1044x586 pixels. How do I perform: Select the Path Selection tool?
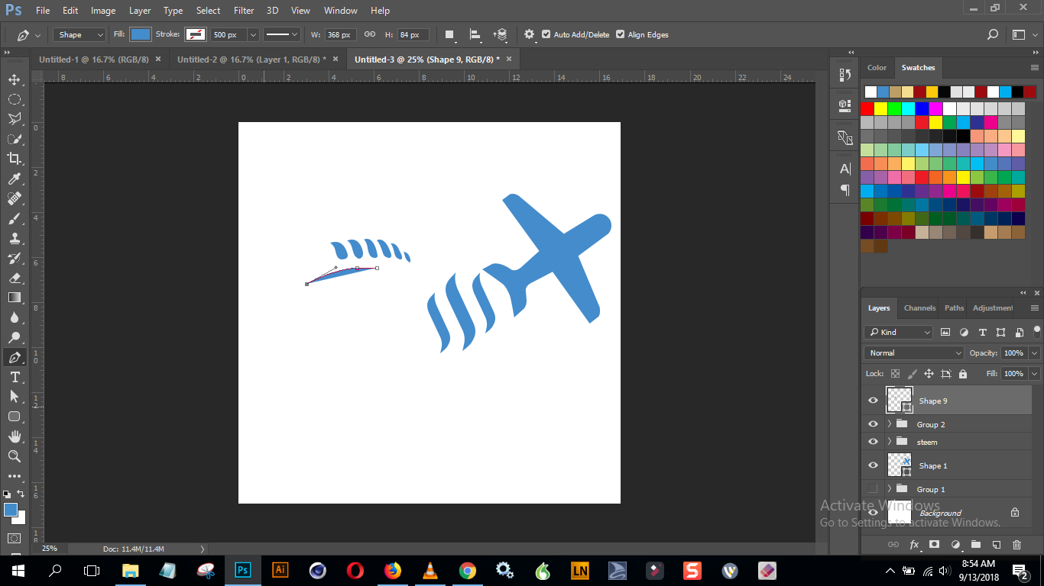[x=14, y=397]
